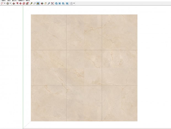Select the Zoom magnifier tool
This screenshot has width=171, height=129.
(x=49, y=4)
